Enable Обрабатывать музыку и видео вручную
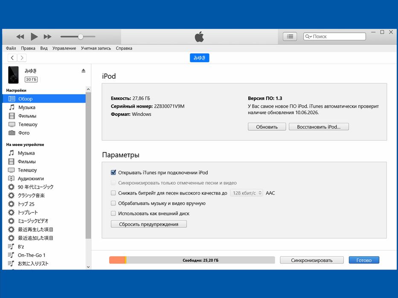Screen dimensions: 398x298 click(113, 203)
